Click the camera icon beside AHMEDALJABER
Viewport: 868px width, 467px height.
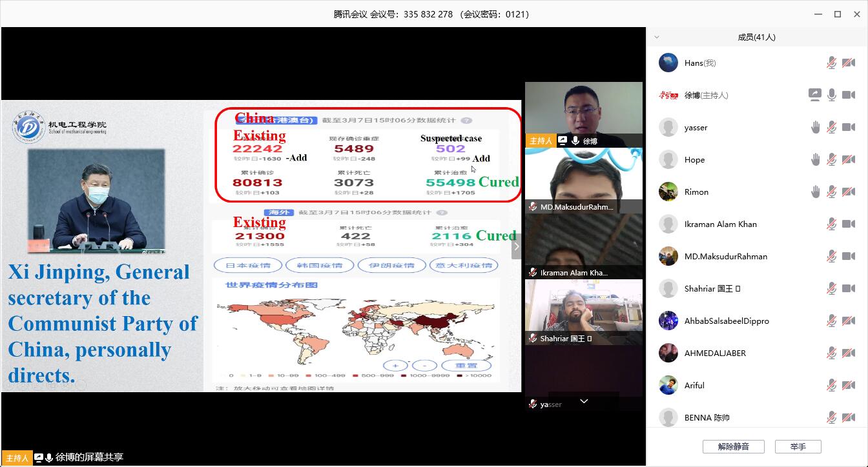point(849,353)
